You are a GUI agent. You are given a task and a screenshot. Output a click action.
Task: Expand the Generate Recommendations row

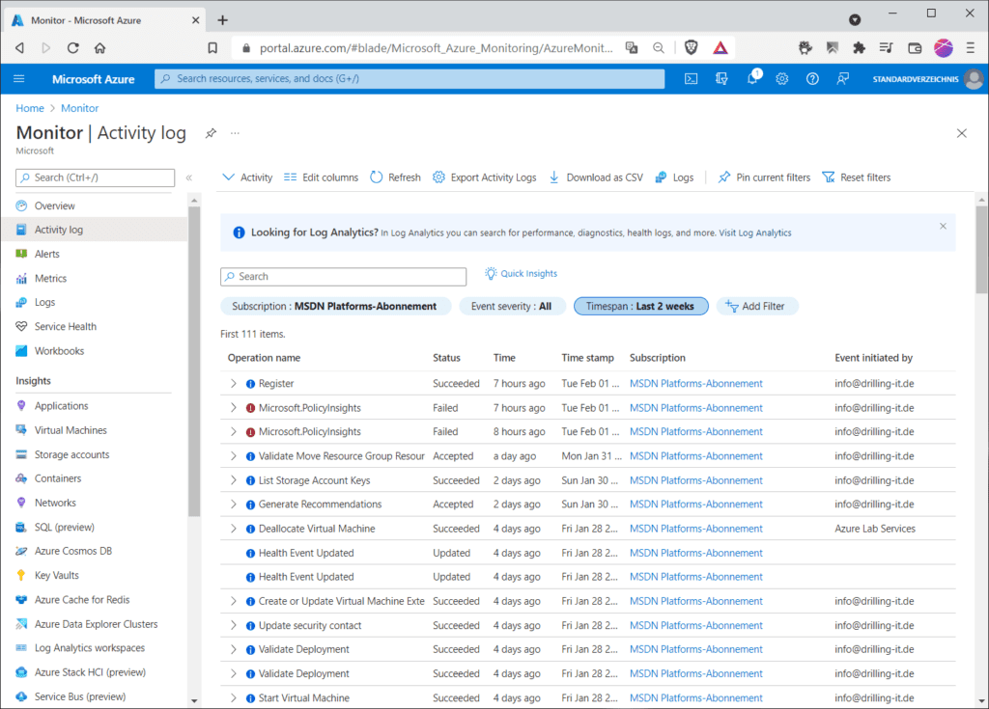tap(234, 504)
